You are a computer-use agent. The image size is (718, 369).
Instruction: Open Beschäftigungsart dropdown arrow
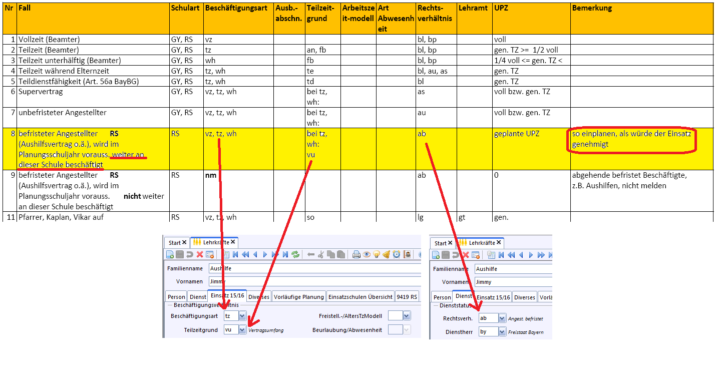[x=242, y=316]
